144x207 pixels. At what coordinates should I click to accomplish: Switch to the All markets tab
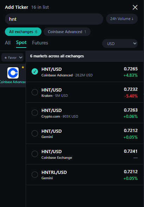click(8, 43)
